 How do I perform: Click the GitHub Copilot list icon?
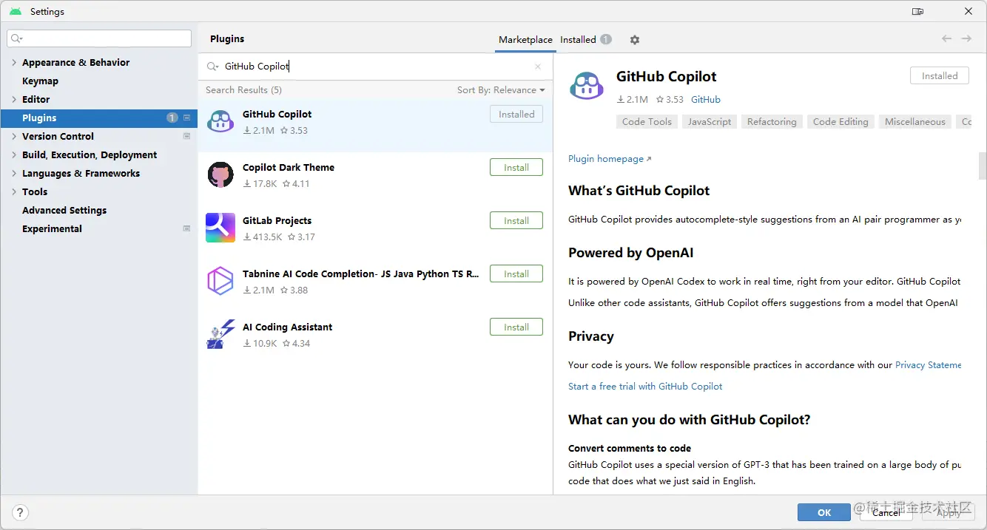tap(220, 121)
